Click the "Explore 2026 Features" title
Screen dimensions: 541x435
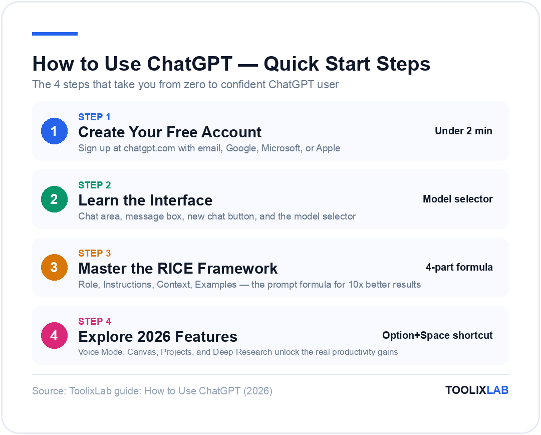tap(158, 337)
